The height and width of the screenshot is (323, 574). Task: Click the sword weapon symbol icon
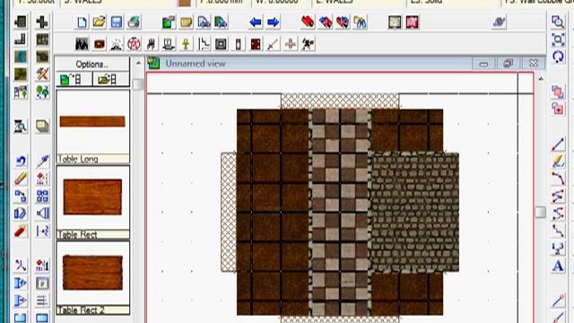pyautogui.click(x=273, y=44)
